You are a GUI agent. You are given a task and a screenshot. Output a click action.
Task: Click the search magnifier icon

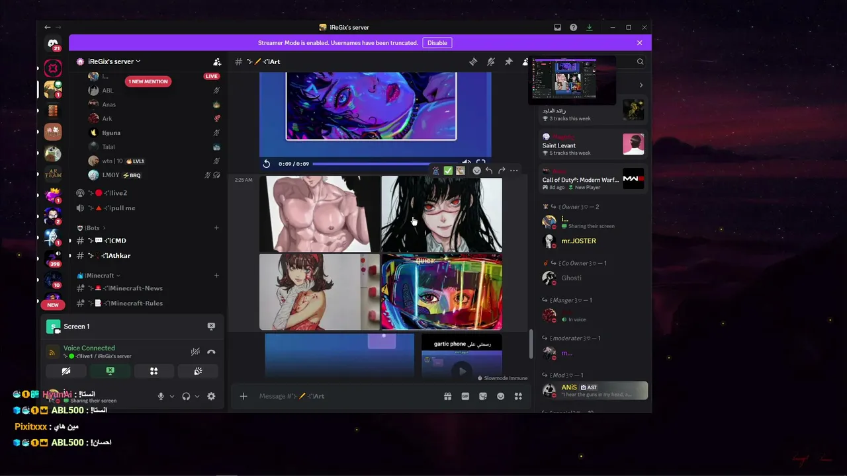pyautogui.click(x=640, y=61)
